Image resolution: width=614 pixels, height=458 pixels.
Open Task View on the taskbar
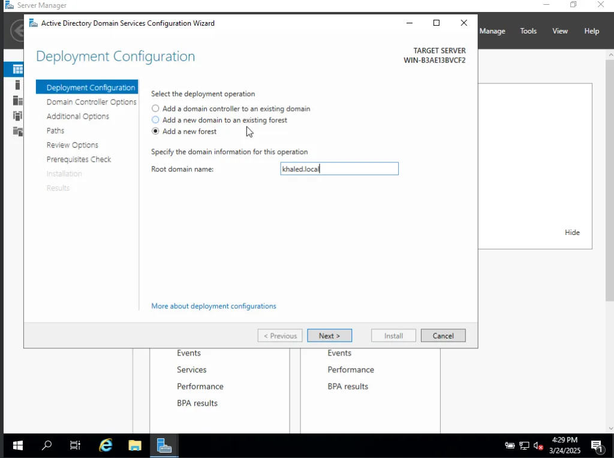point(75,445)
